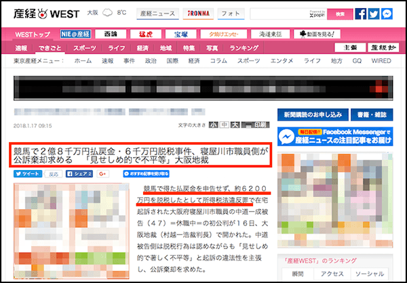Image resolution: width=407 pixels, height=283 pixels.
Task: Set text size to 大
Action: click(x=234, y=125)
